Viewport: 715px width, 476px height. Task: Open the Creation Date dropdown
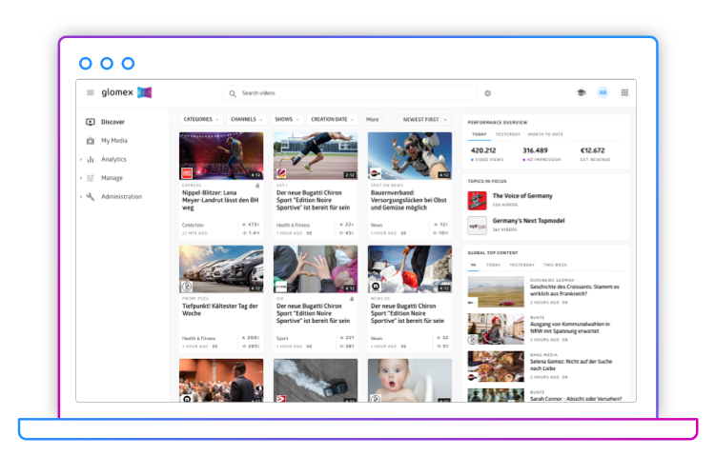[332, 120]
